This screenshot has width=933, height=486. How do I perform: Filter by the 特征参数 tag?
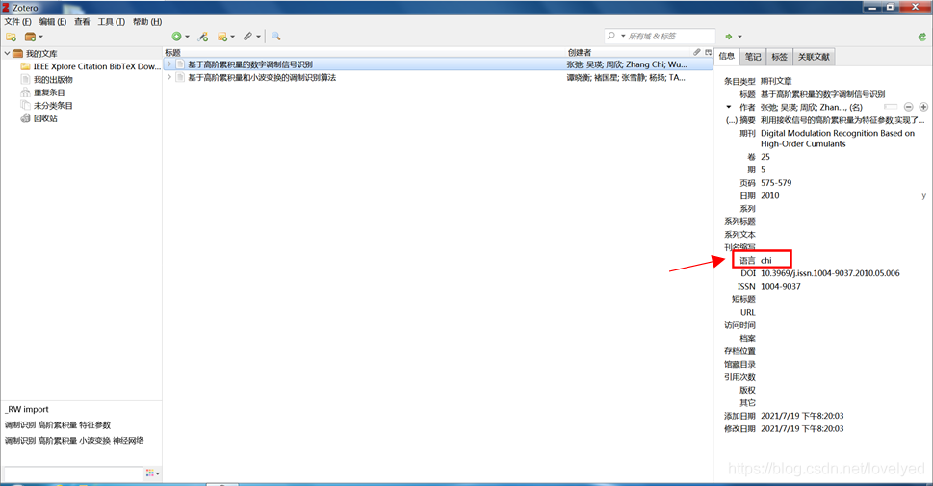pyautogui.click(x=95, y=425)
